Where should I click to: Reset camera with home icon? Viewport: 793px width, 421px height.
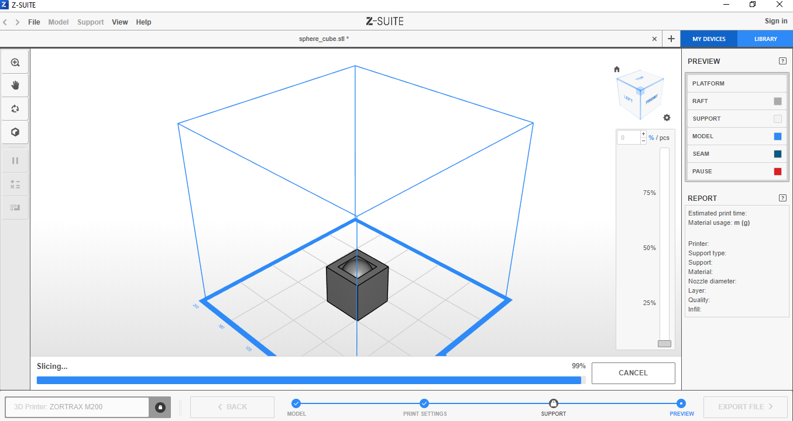click(x=617, y=69)
